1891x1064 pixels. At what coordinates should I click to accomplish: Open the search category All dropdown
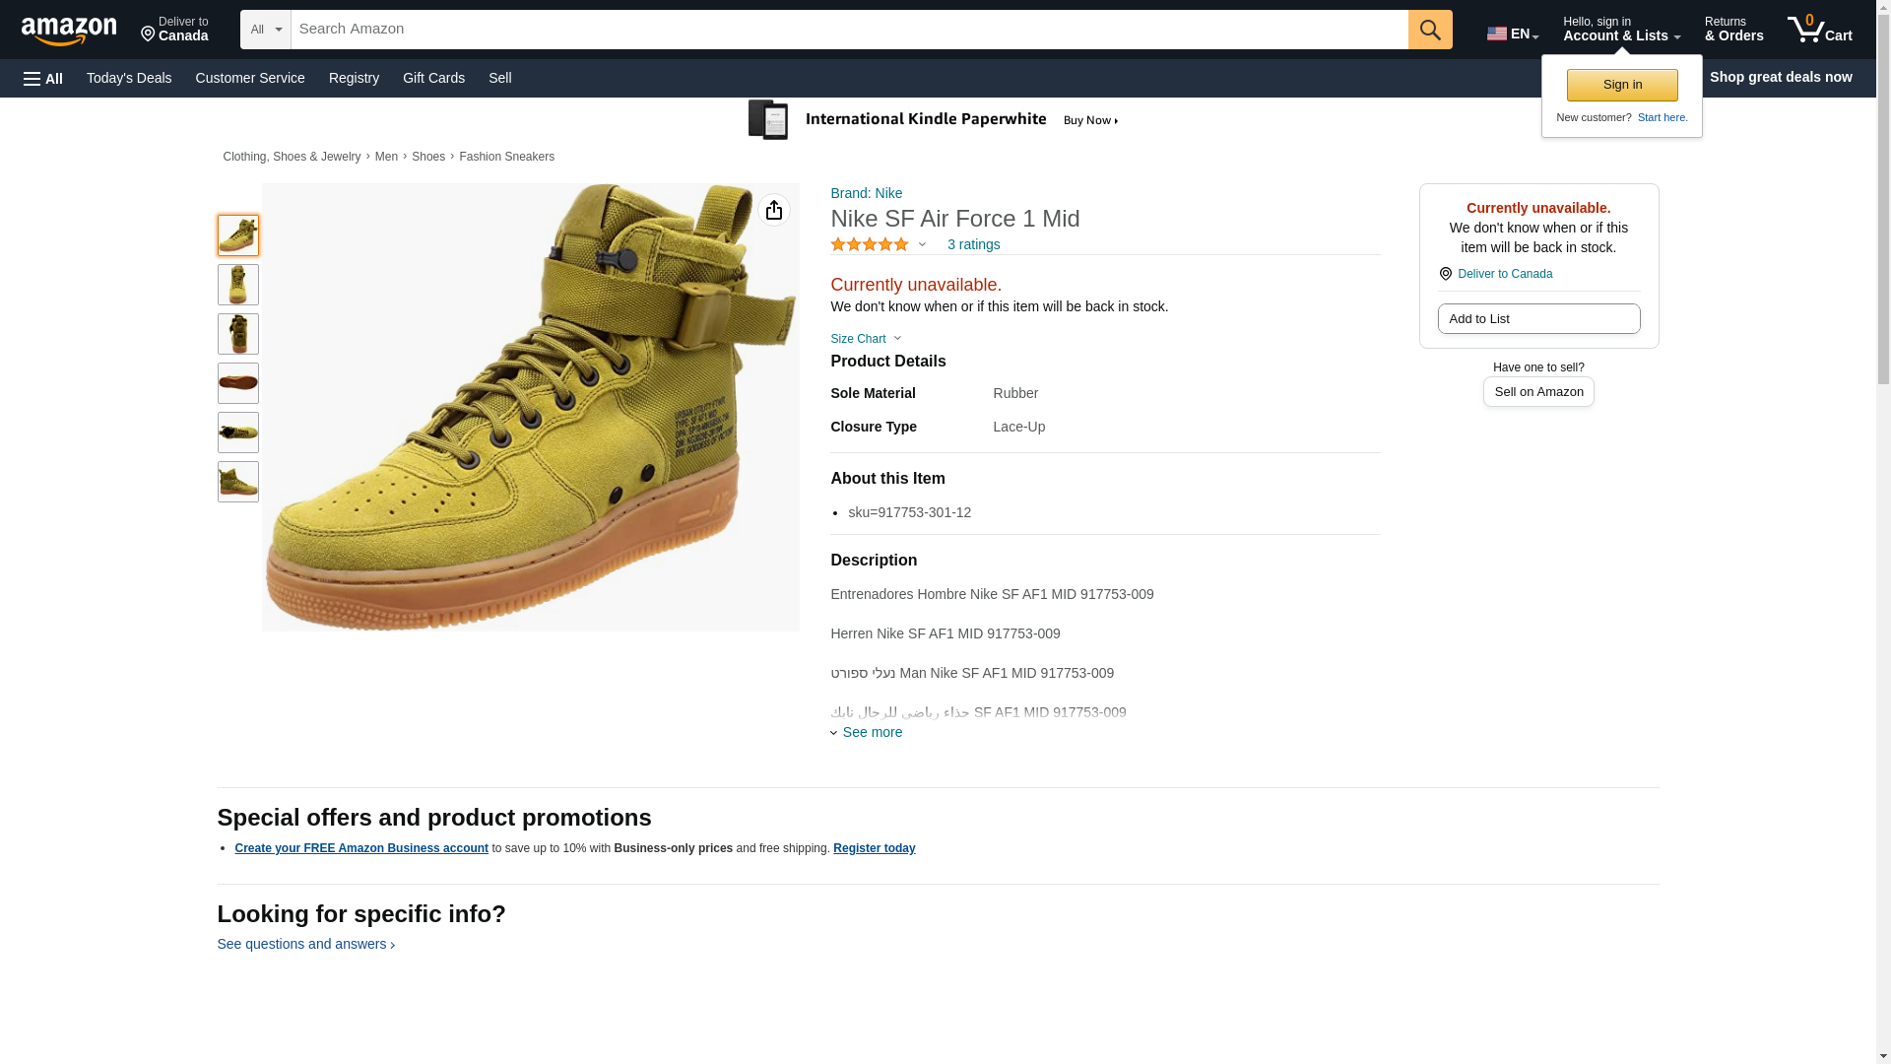coord(265,30)
